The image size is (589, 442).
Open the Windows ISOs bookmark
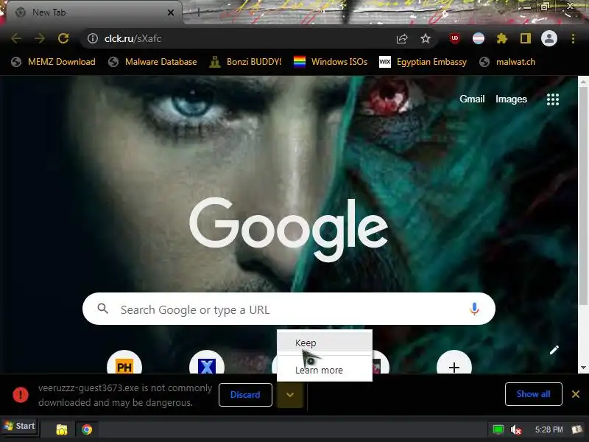coord(331,62)
